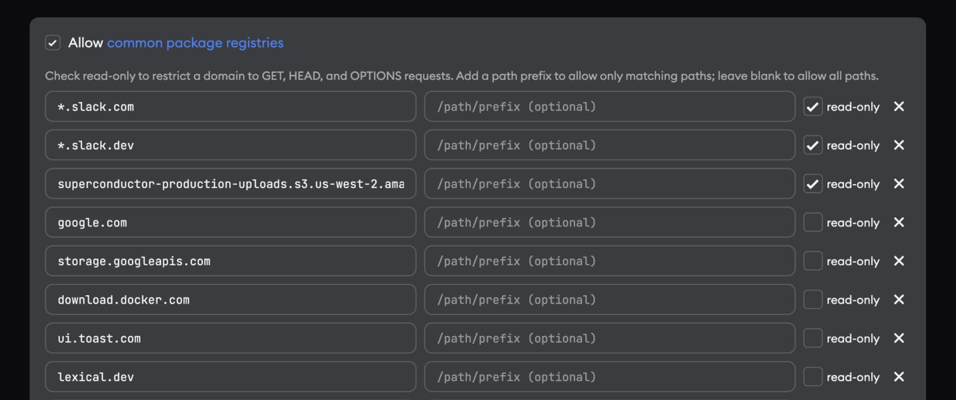
Task: Edit the download.docker.com domain field
Action: pos(231,299)
